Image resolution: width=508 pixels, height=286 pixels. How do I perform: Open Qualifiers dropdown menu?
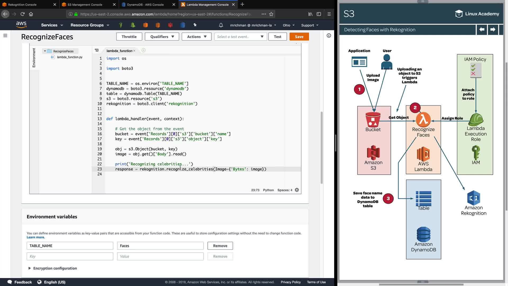(162, 37)
